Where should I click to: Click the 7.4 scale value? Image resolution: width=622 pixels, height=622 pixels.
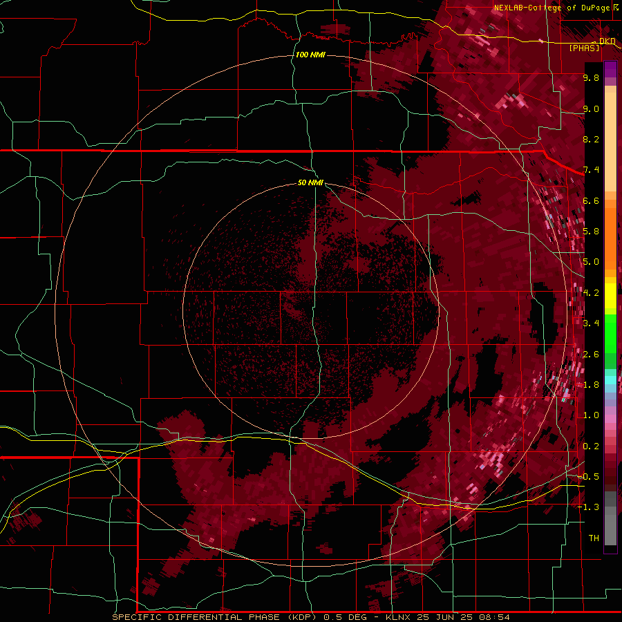click(x=591, y=170)
